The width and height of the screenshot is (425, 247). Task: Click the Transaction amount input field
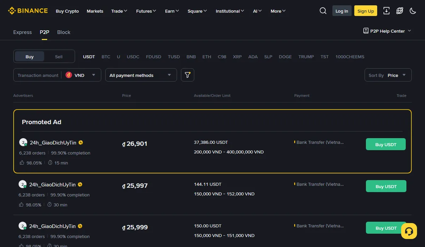tap(38, 75)
